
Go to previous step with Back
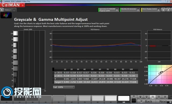click(x=146, y=102)
